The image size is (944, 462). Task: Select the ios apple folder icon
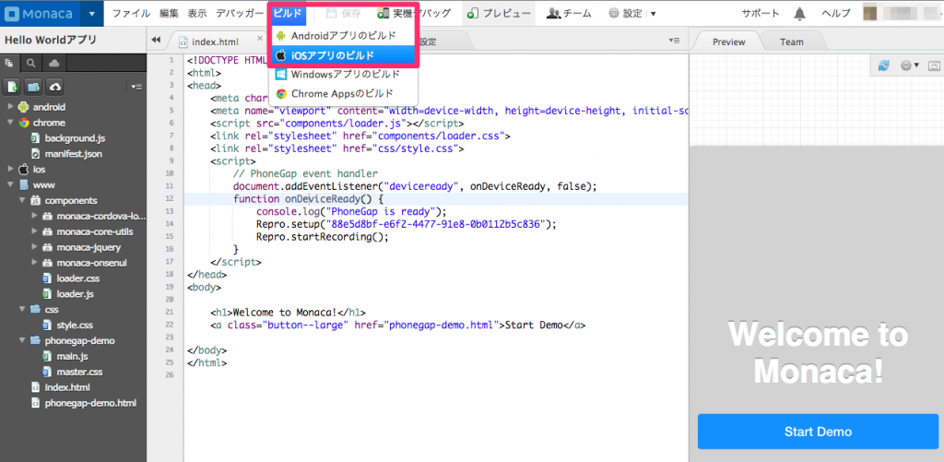pos(24,170)
